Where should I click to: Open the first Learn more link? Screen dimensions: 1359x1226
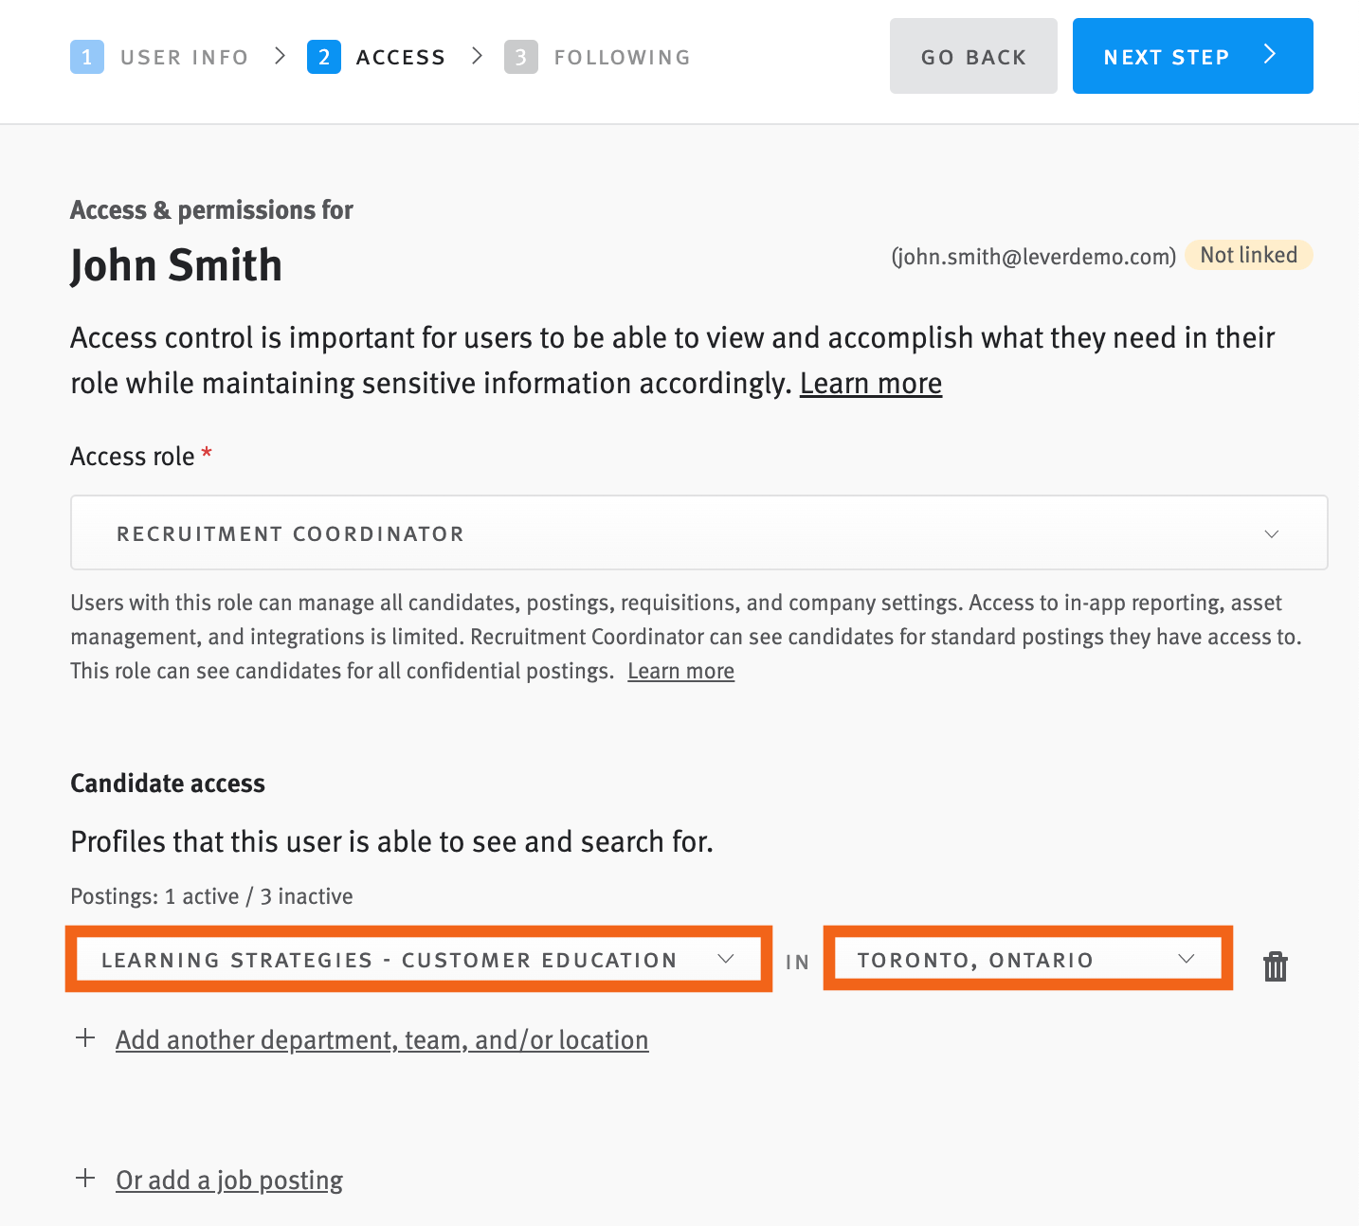pyautogui.click(x=870, y=383)
